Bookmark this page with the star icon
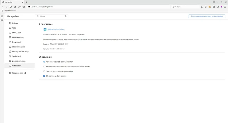Viewport: 228px width, 123px height. point(24,7)
